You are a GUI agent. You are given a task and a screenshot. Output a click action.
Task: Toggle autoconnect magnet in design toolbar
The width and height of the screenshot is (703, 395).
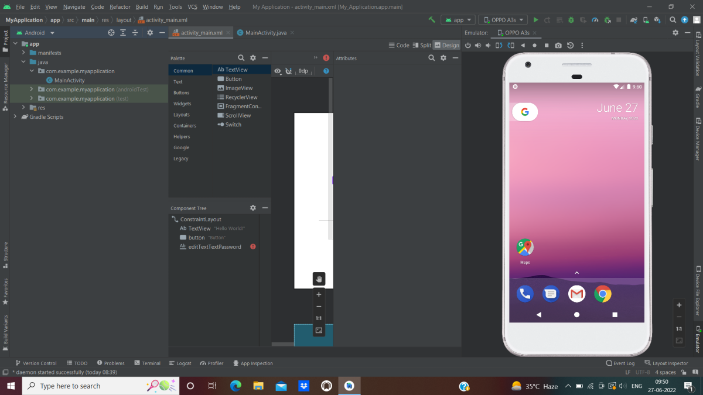(288, 71)
